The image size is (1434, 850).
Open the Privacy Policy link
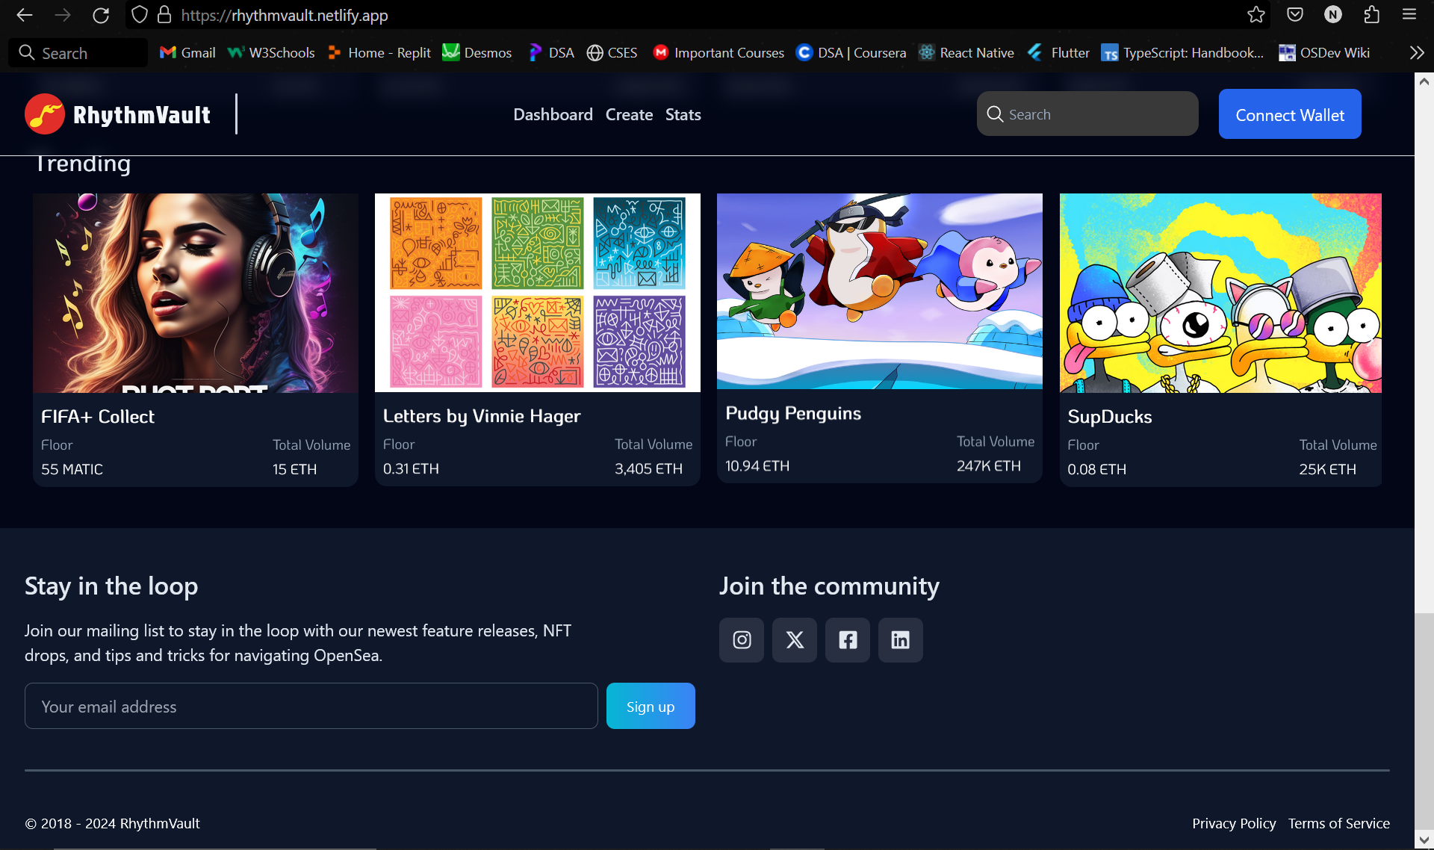(1234, 823)
